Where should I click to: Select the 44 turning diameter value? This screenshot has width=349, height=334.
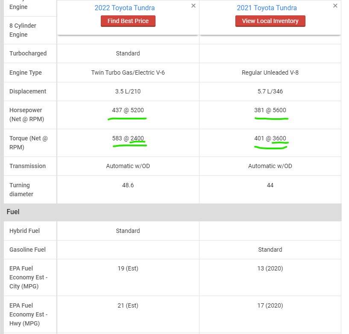pos(270,185)
